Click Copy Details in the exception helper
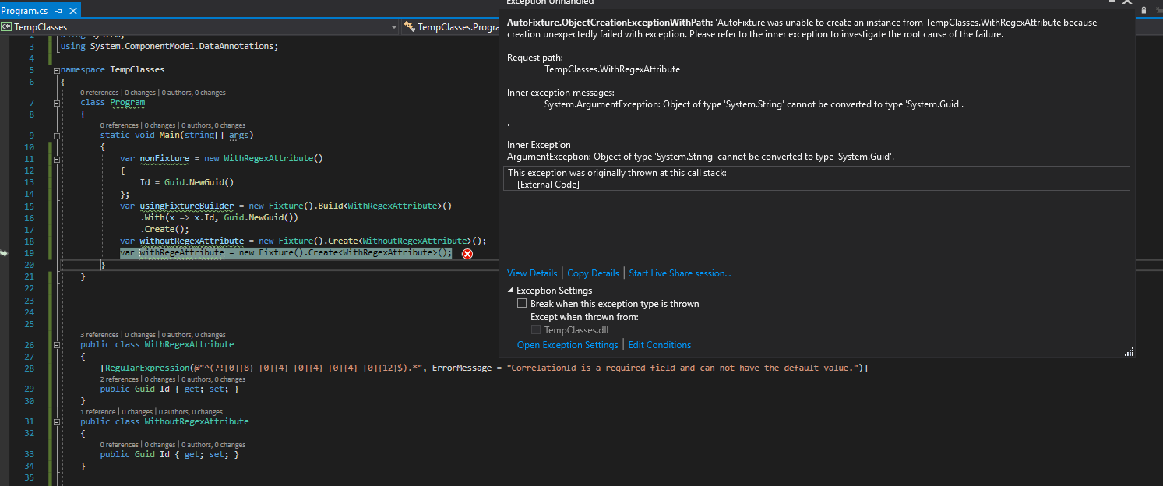The image size is (1163, 486). click(x=593, y=273)
